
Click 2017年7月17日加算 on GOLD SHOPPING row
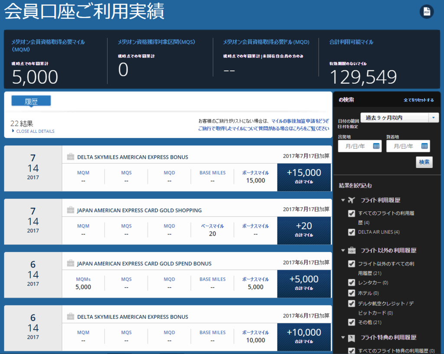click(x=306, y=209)
